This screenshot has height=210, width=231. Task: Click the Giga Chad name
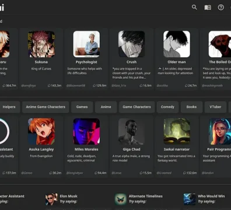click(x=131, y=149)
